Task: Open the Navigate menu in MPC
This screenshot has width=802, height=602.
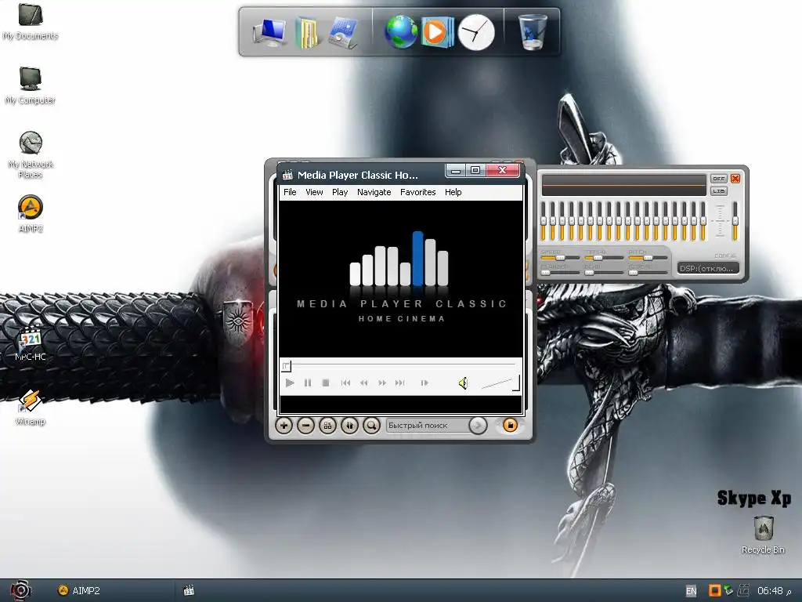Action: pyautogui.click(x=374, y=192)
